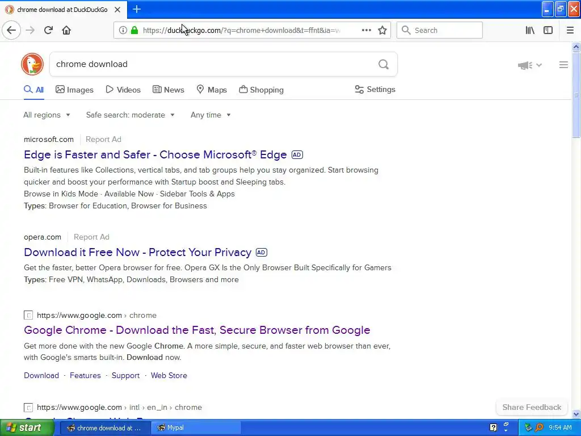Image resolution: width=581 pixels, height=436 pixels.
Task: Click the Download sitelink under Google Chrome
Action: point(41,376)
